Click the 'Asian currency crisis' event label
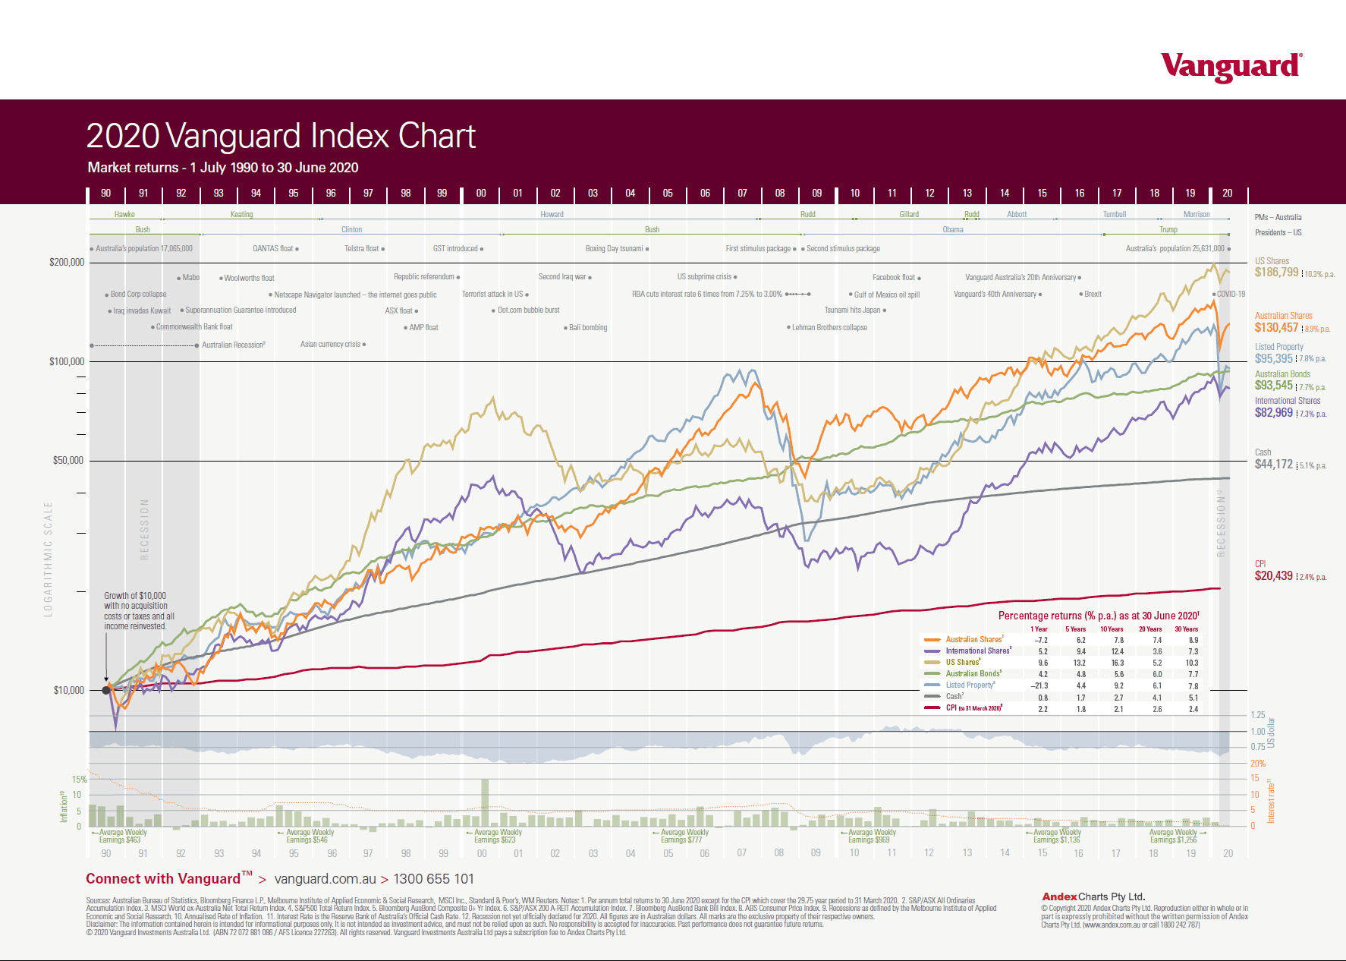This screenshot has height=961, width=1346. (330, 344)
